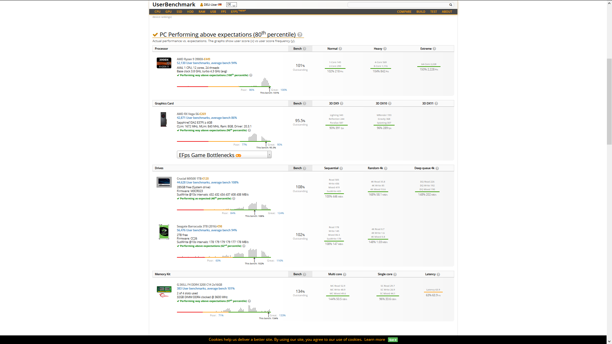Click help icon next to Latency column

click(438, 274)
